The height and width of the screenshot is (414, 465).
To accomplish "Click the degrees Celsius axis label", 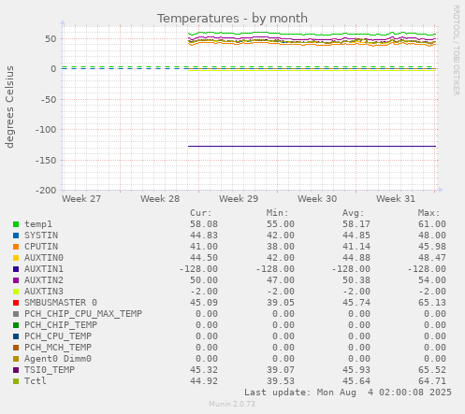I will pyautogui.click(x=9, y=107).
